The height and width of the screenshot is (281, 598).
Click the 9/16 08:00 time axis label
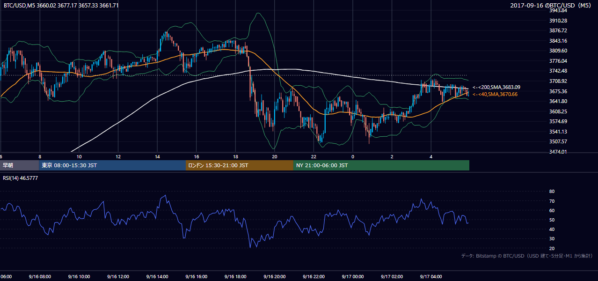click(x=39, y=277)
